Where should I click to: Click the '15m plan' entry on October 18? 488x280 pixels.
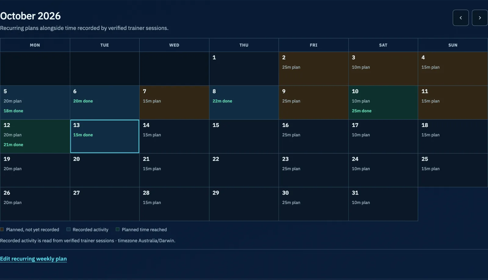point(430,135)
